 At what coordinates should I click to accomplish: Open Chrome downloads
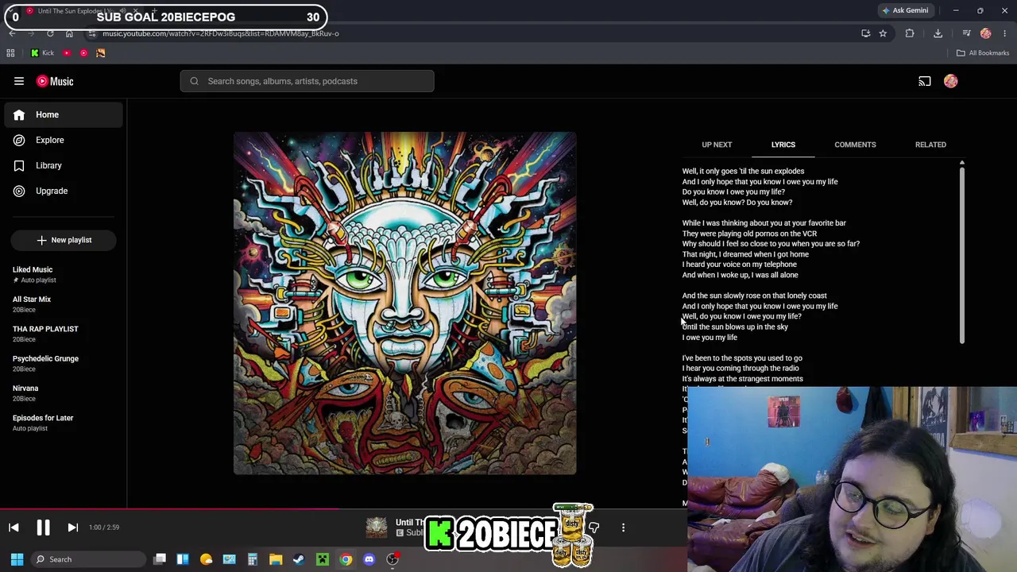(938, 33)
